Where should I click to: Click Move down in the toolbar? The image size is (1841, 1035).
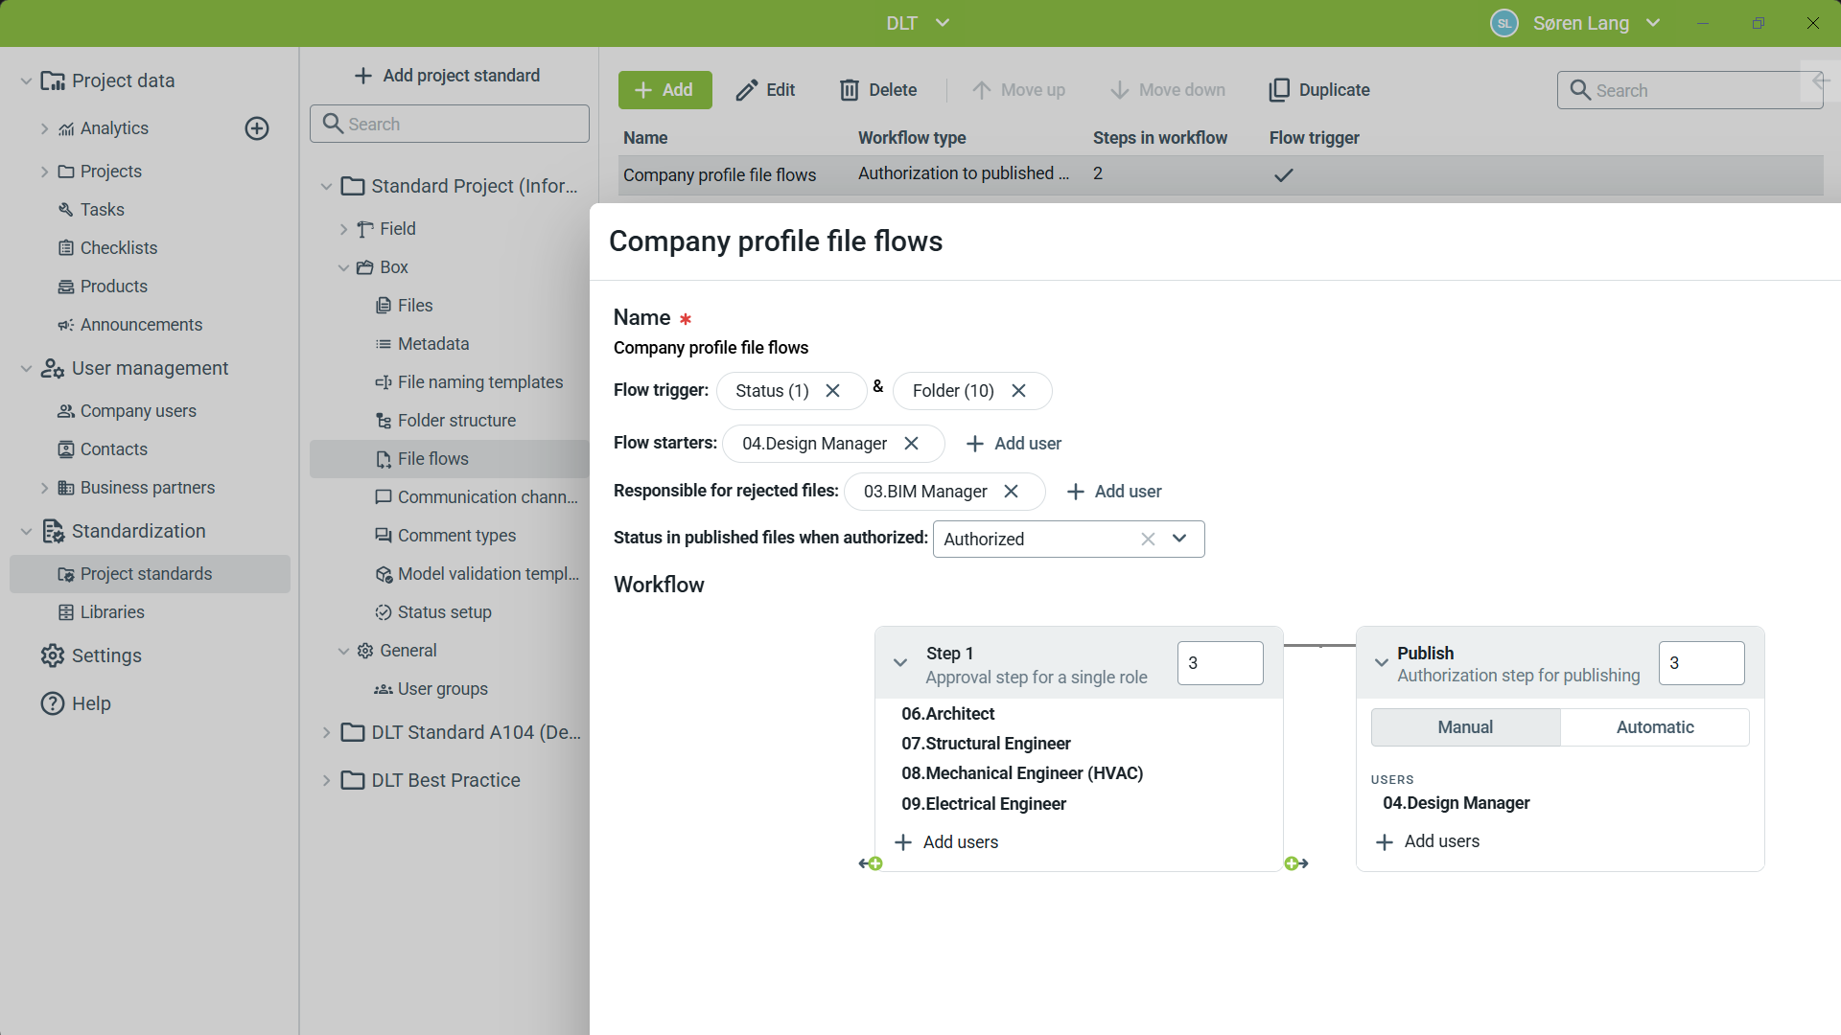[x=1168, y=90]
